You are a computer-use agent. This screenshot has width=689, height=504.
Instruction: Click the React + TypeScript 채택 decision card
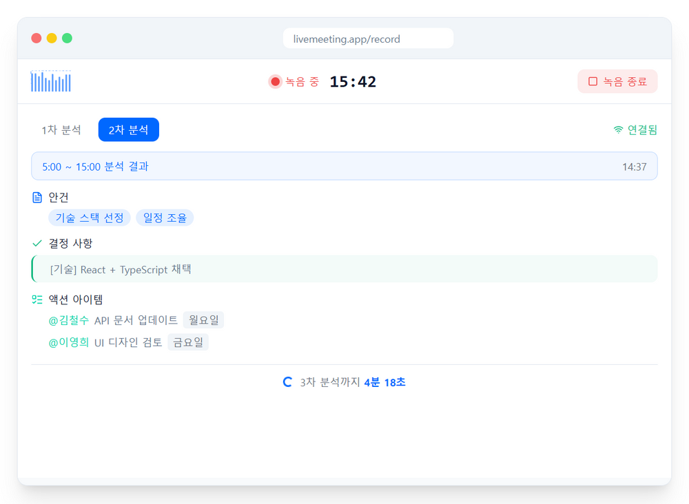[x=344, y=269]
